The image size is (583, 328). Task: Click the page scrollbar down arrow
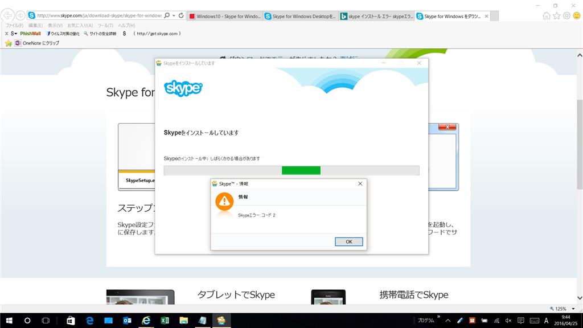579,297
